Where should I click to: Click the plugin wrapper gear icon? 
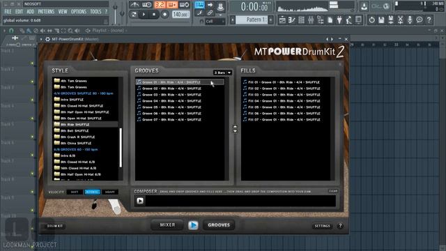coord(47,39)
